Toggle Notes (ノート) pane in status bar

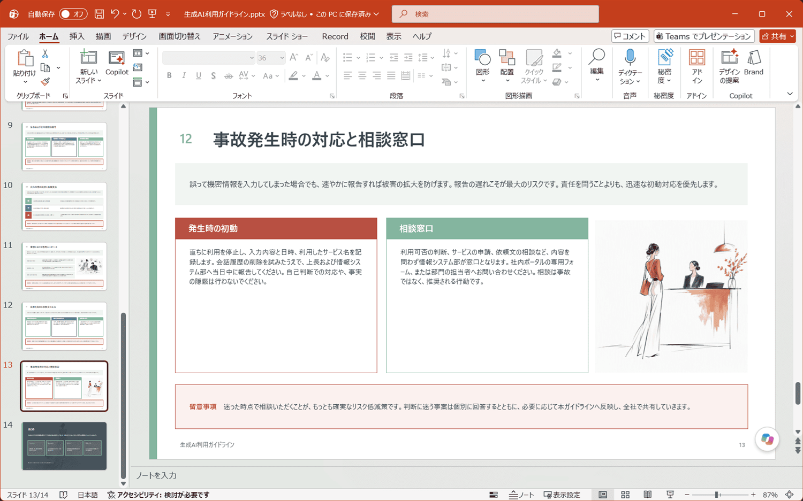pyautogui.click(x=522, y=495)
